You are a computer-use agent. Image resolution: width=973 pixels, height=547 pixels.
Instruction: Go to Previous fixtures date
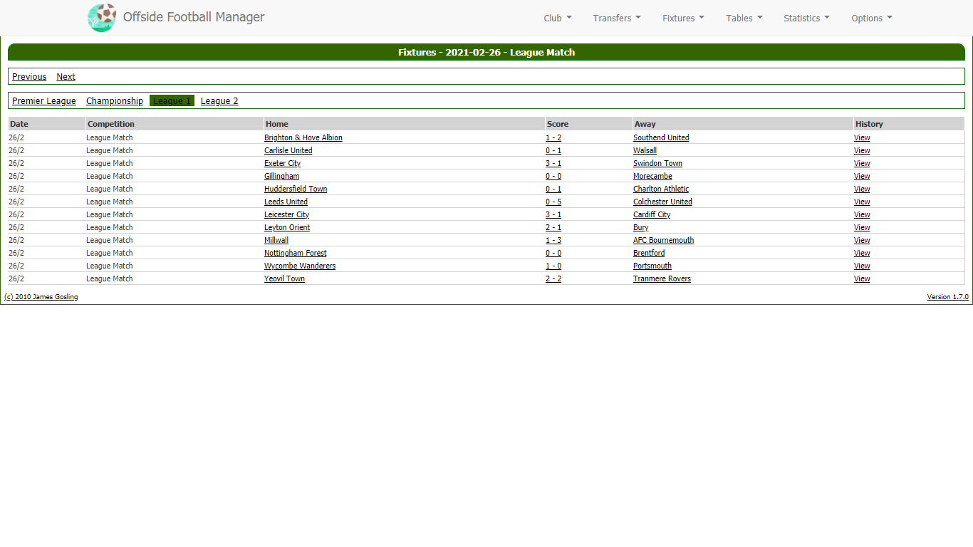[29, 77]
